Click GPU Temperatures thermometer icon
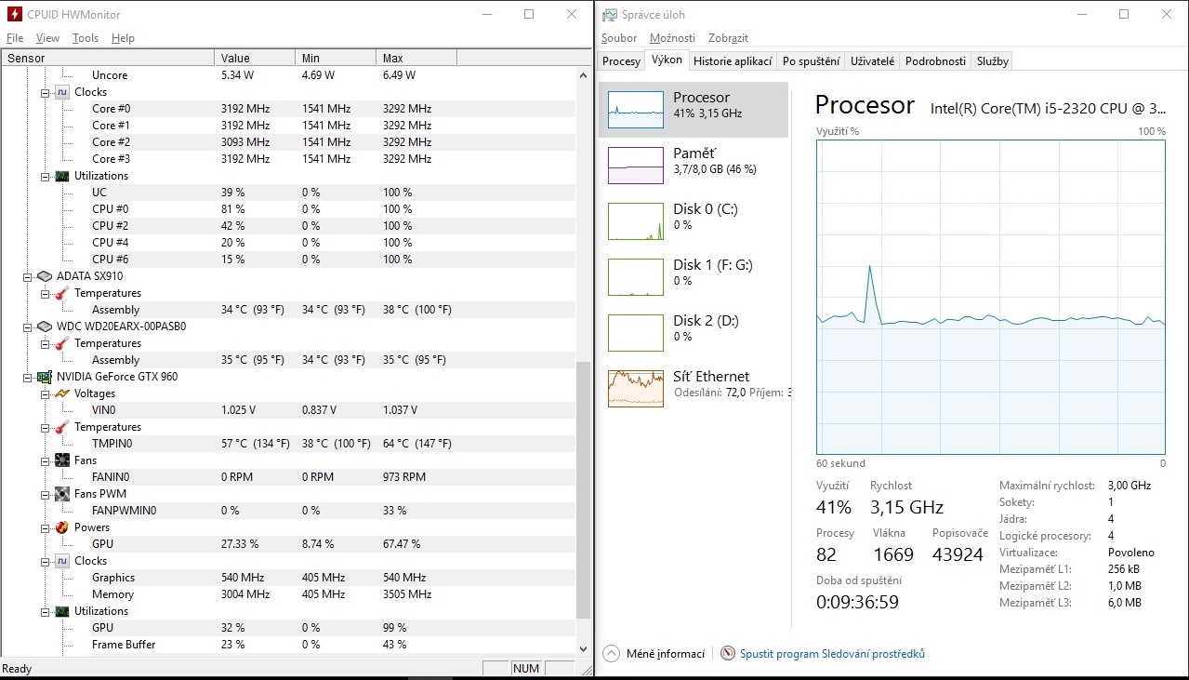Screen dimensions: 1189x680 click(x=62, y=427)
